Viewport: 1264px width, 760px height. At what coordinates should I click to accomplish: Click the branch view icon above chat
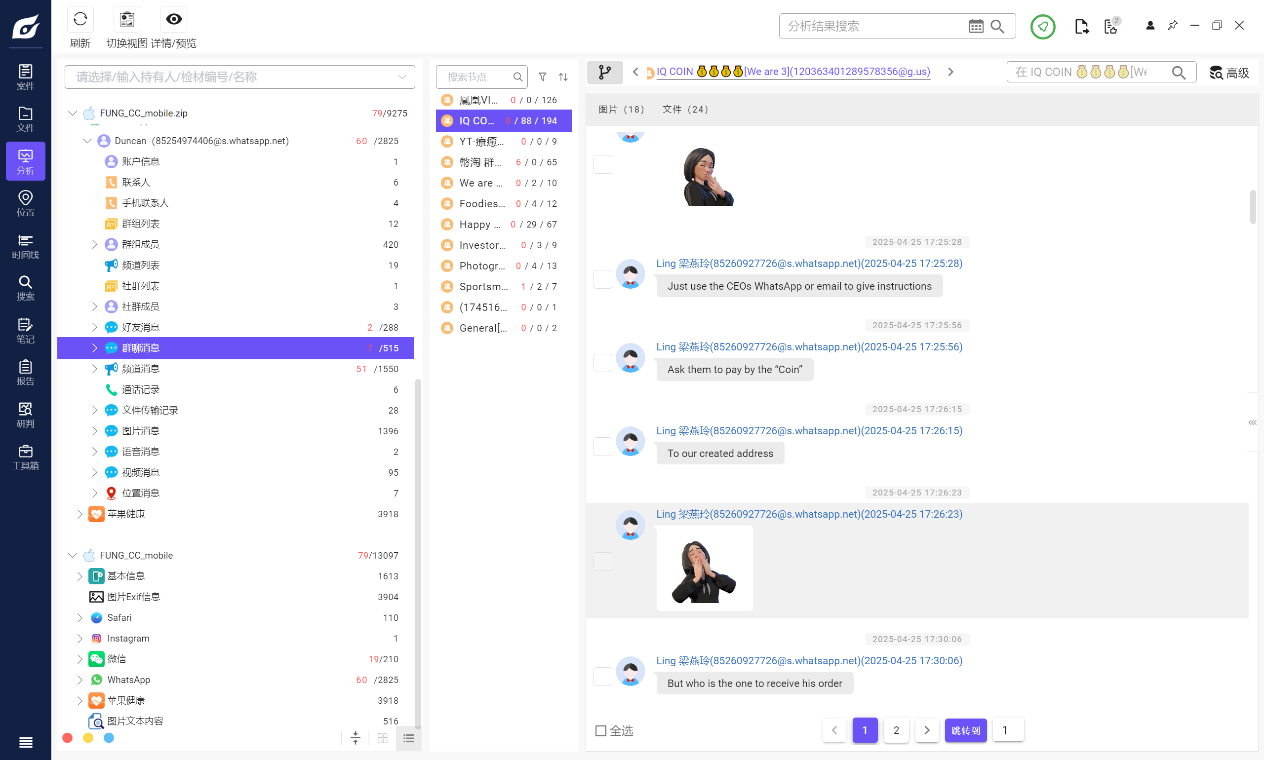click(x=604, y=72)
